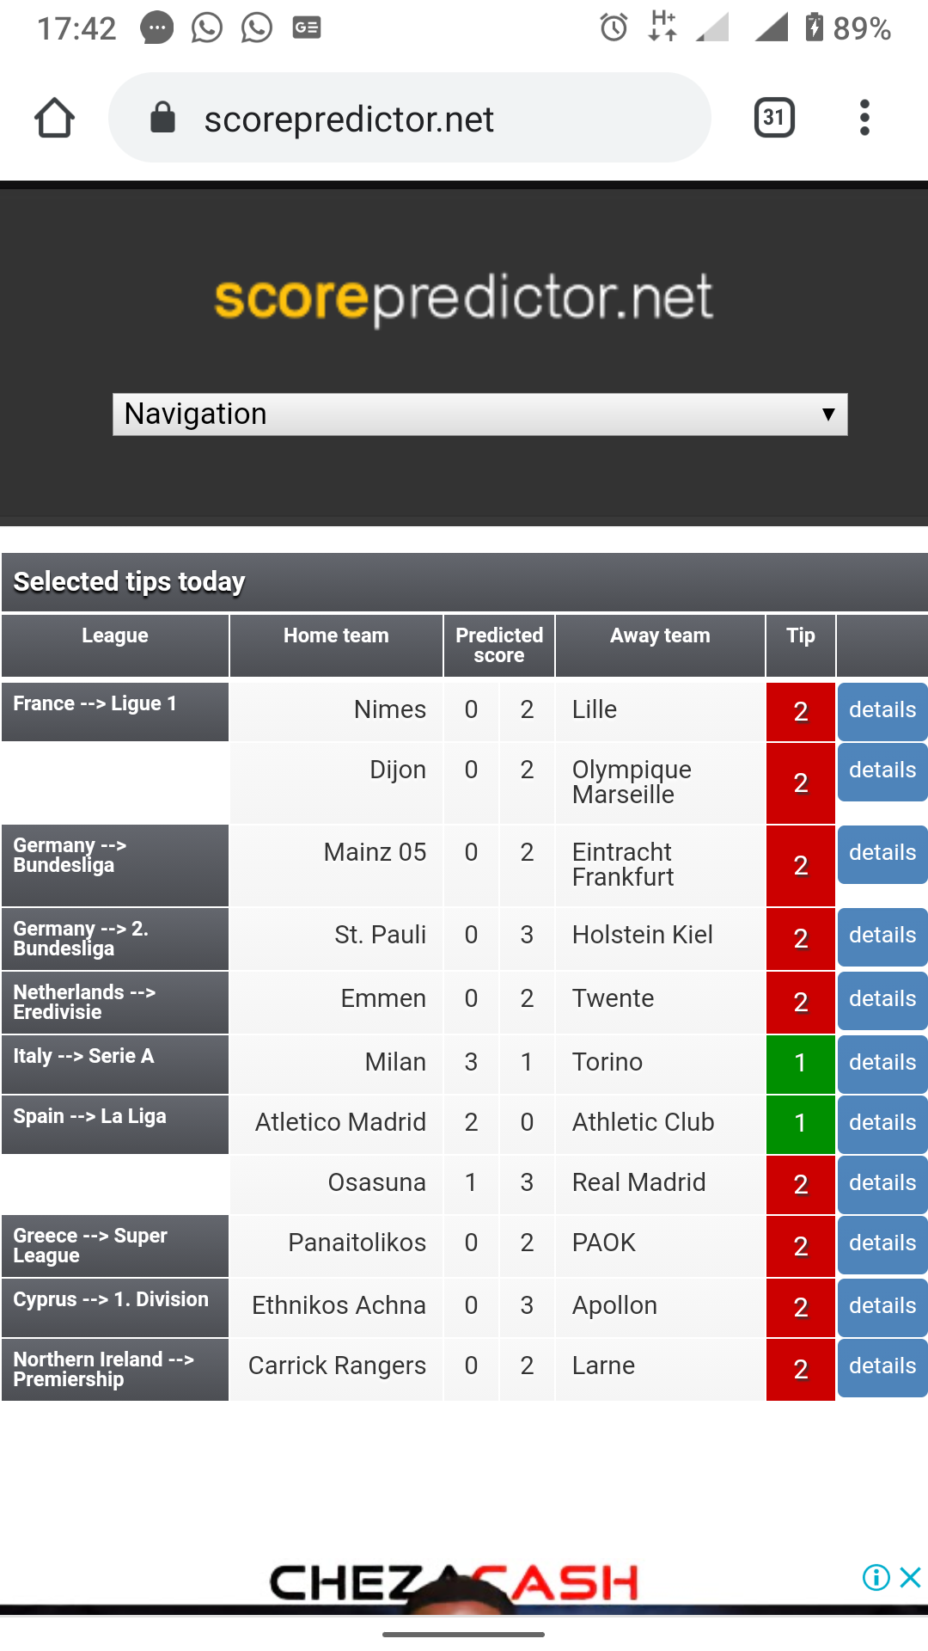Tap the ChezaCash advertisement banner

454,1584
